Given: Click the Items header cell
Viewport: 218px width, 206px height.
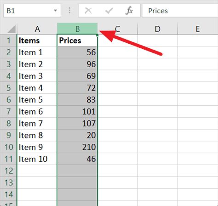Looking at the screenshot, I should [x=37, y=40].
